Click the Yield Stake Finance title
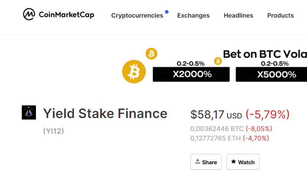This screenshot has width=307, height=173. click(x=105, y=113)
